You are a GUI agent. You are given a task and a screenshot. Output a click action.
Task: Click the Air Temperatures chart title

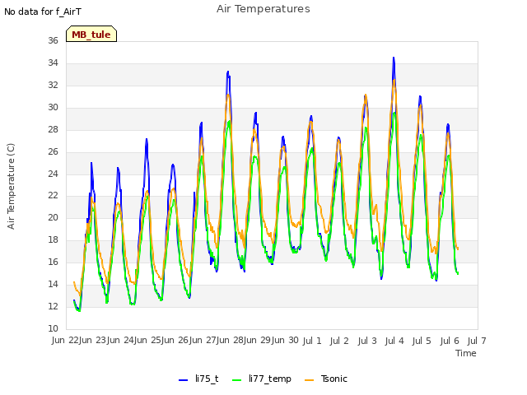[x=263, y=9]
